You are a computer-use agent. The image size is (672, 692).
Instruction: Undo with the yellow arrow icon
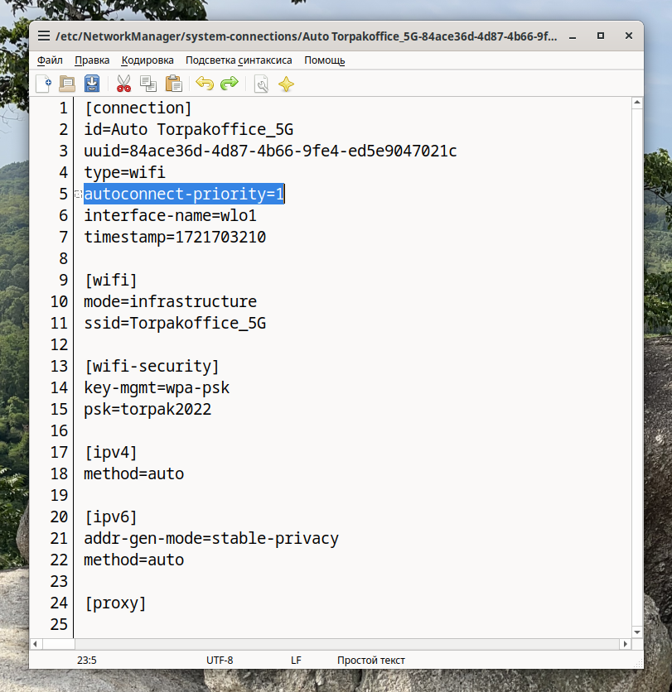pyautogui.click(x=205, y=84)
